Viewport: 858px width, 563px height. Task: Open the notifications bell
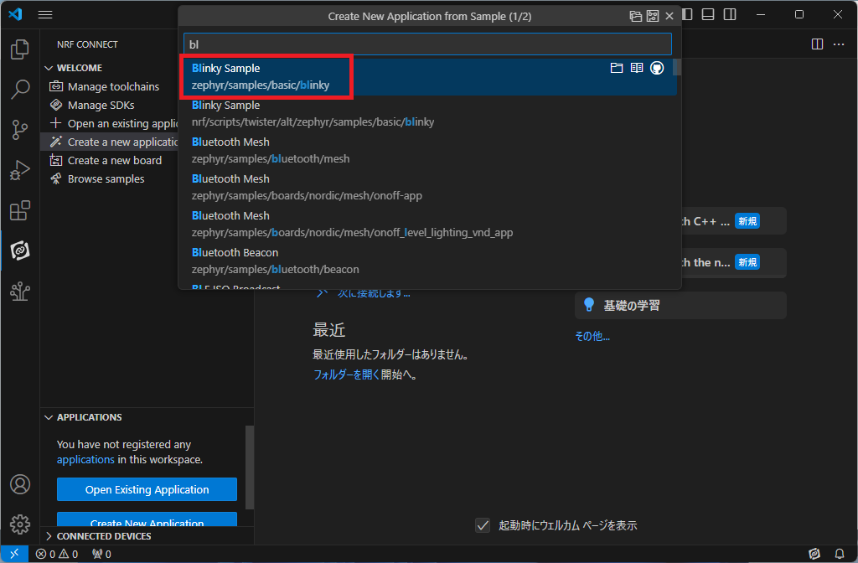[x=840, y=554]
